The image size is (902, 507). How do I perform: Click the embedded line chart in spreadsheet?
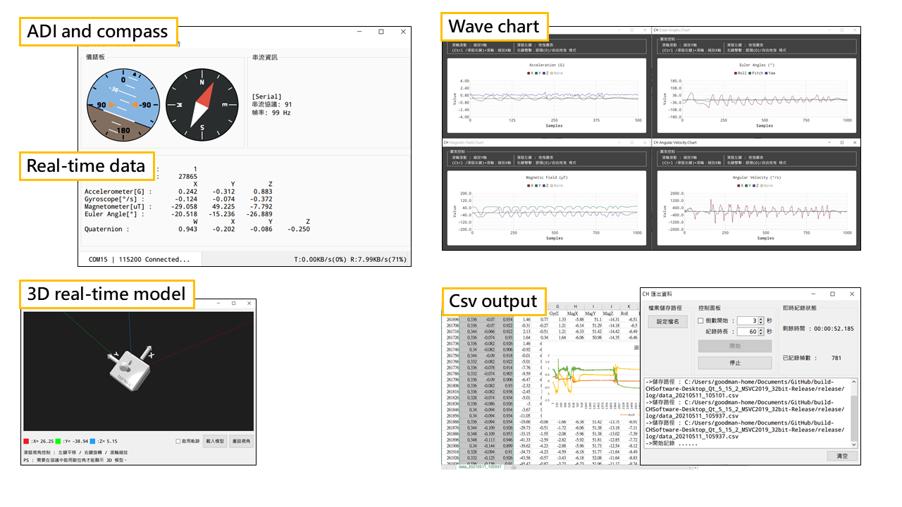tap(592, 380)
